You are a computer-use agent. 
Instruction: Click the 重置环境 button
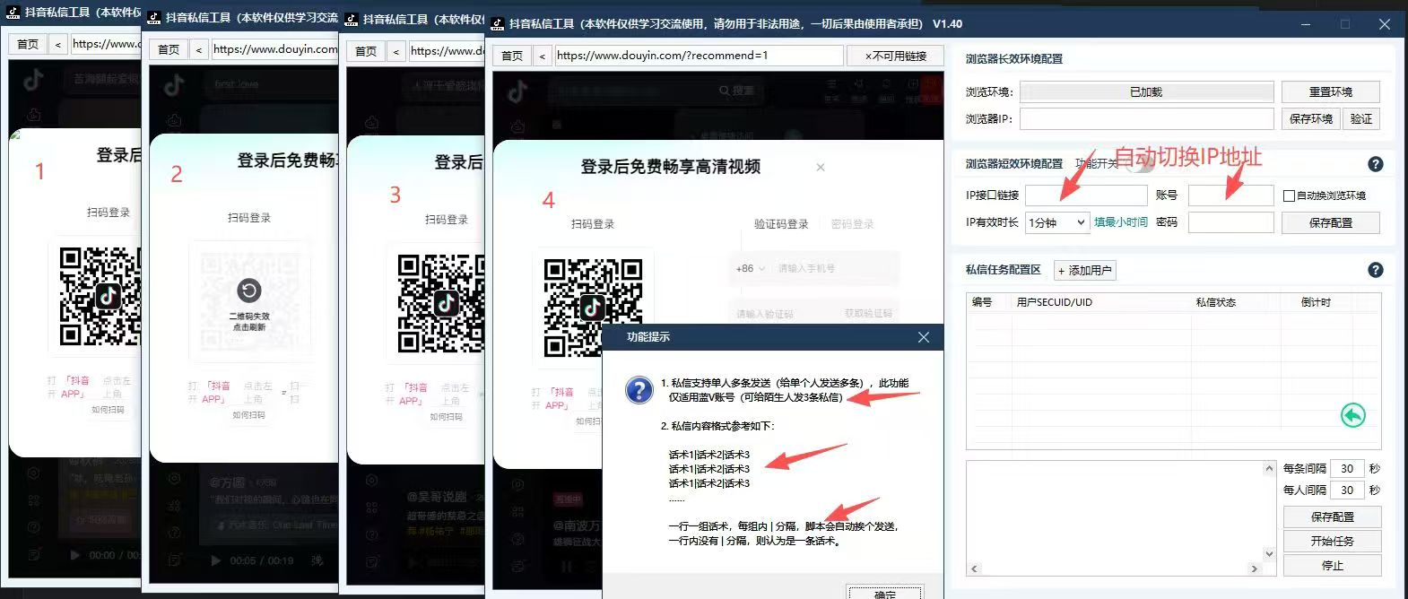click(x=1330, y=91)
